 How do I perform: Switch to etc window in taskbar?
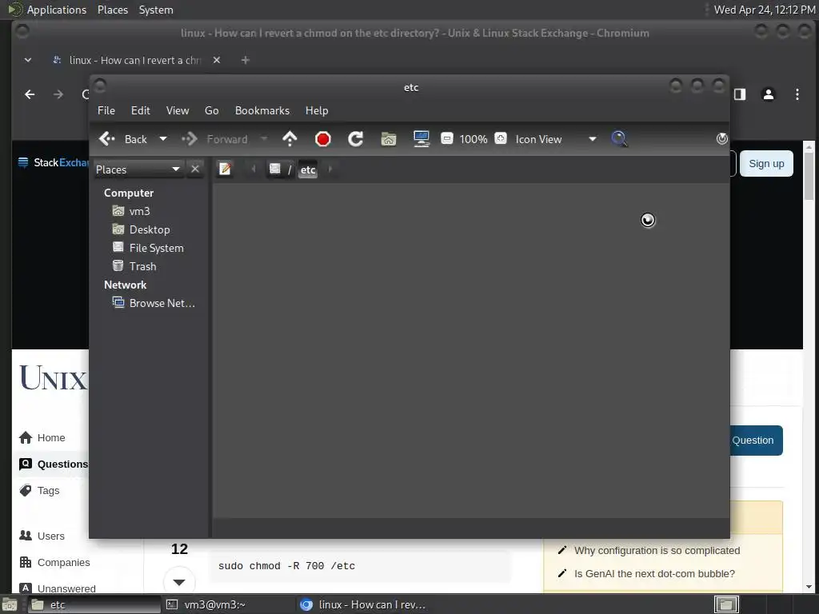click(x=94, y=604)
